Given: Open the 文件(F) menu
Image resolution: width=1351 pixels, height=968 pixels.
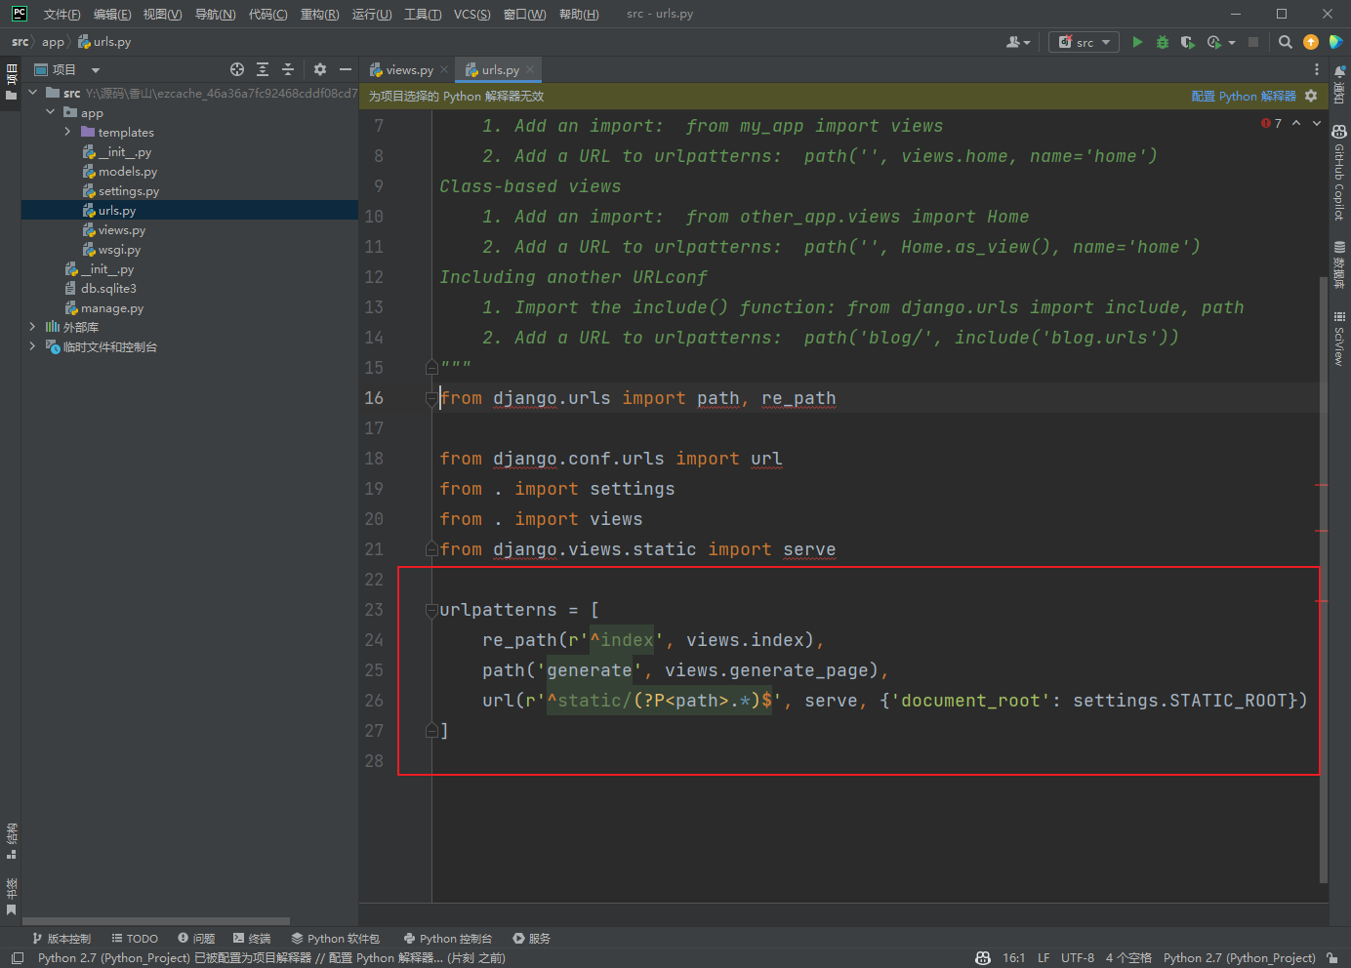Looking at the screenshot, I should click(x=61, y=14).
